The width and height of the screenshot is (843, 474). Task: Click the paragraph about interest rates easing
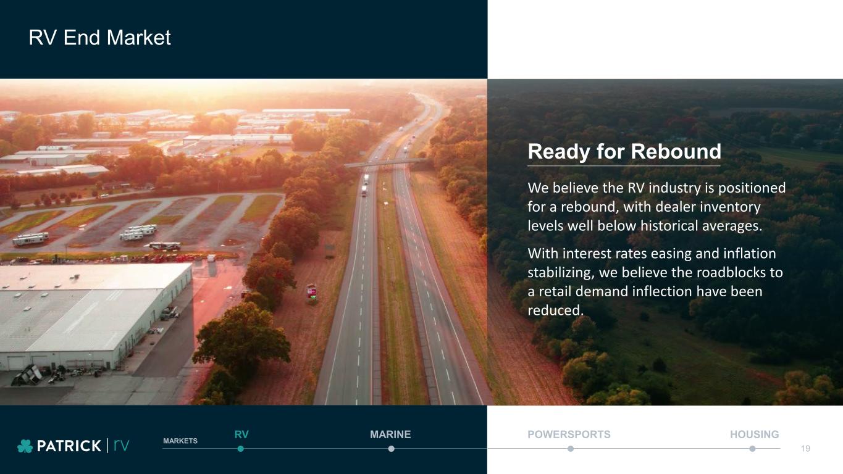(x=655, y=282)
